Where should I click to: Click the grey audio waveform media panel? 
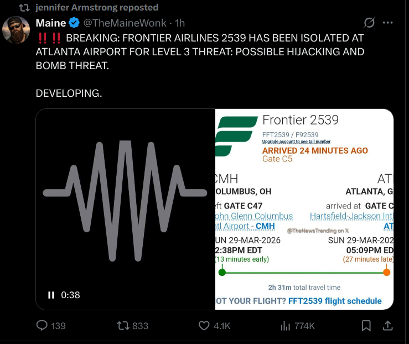pyautogui.click(x=125, y=199)
